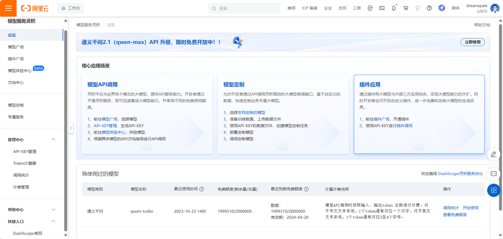
Task: Switch language via 简体
Action: (x=455, y=8)
